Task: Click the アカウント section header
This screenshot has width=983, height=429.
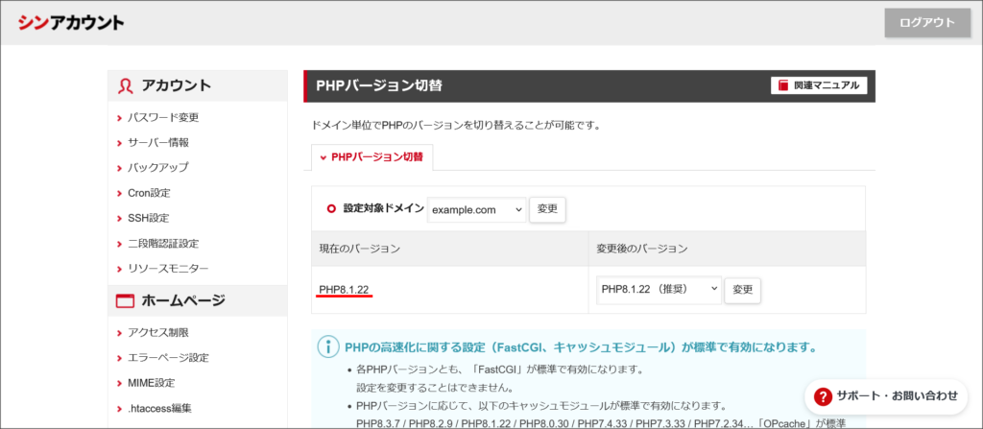Action: click(x=198, y=86)
